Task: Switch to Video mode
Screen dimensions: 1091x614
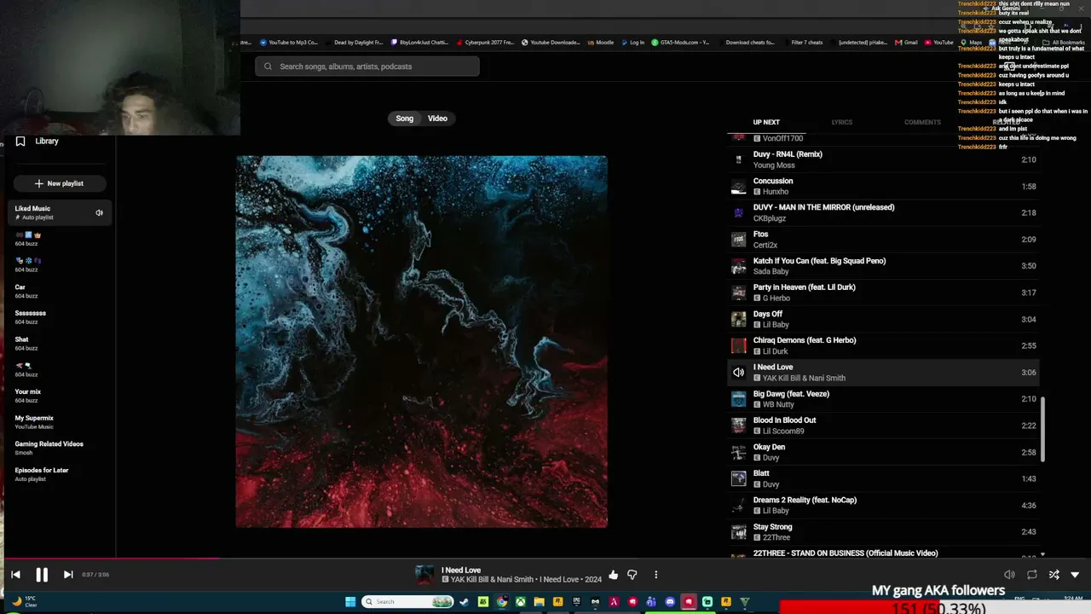Action: (437, 119)
